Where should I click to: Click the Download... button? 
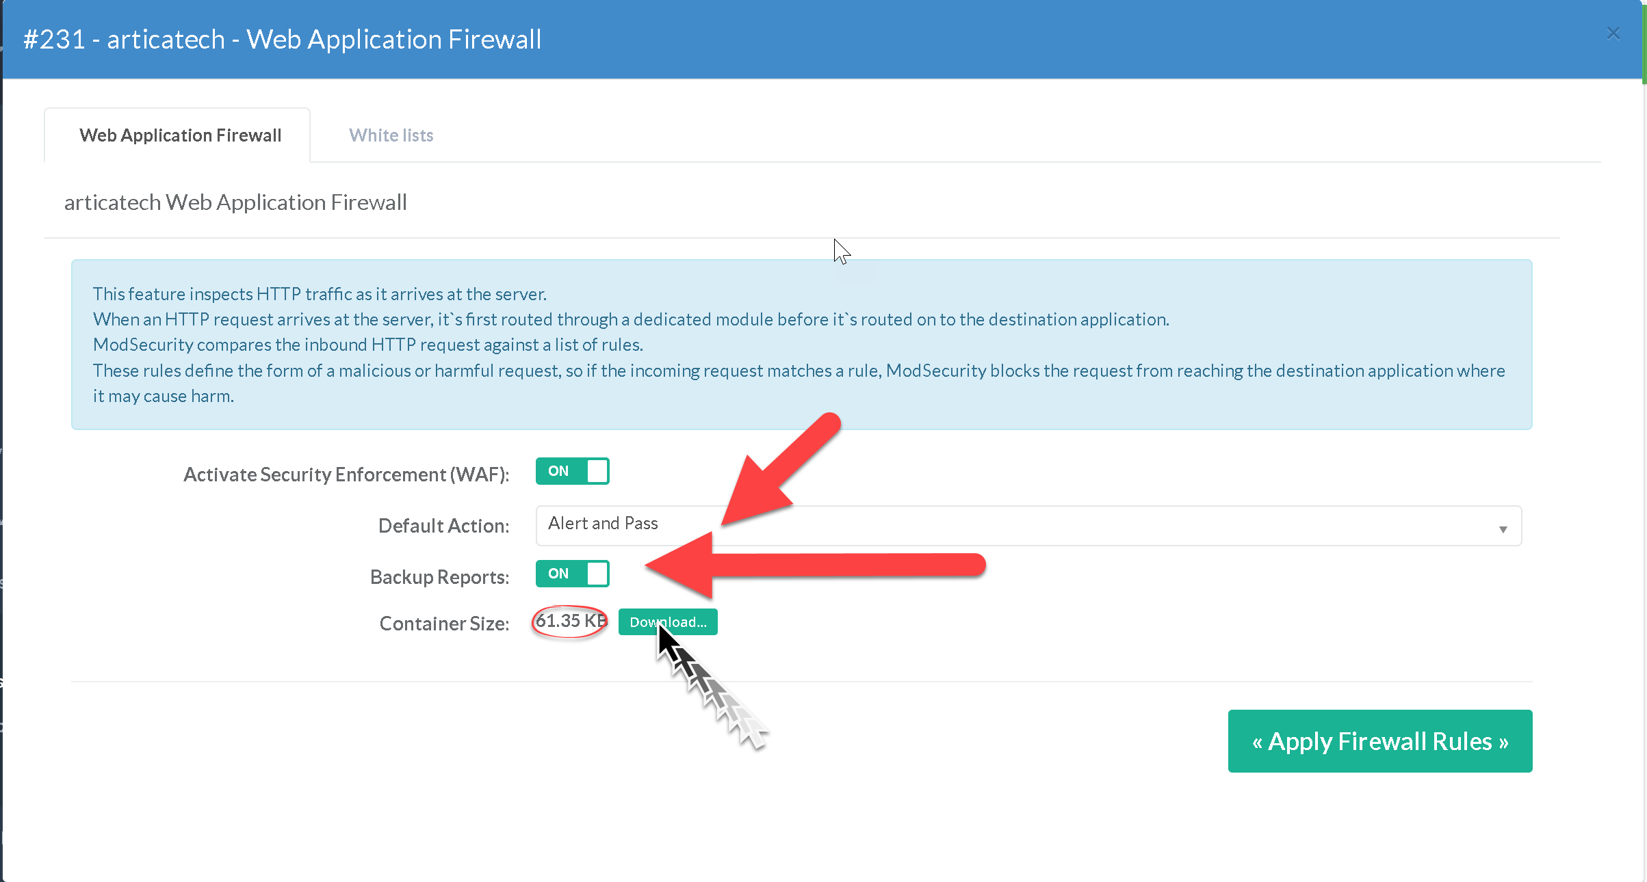(667, 622)
